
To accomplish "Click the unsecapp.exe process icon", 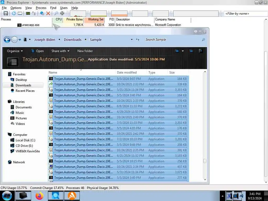I will 19,25.
